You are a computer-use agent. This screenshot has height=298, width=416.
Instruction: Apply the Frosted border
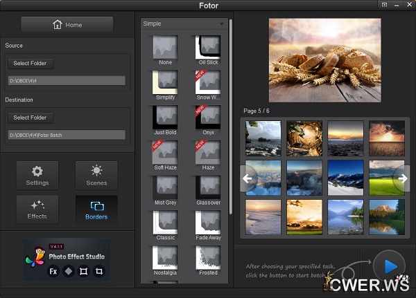tap(208, 261)
